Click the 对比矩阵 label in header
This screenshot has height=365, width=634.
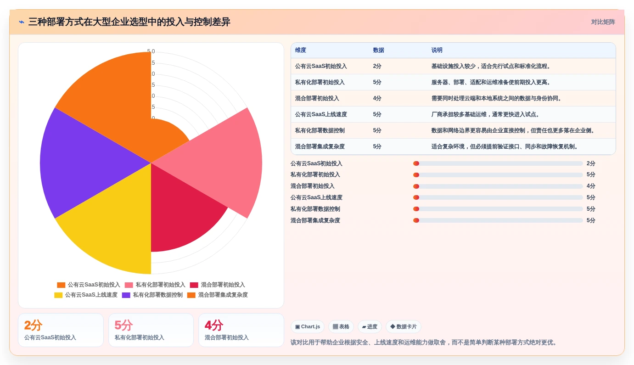(603, 22)
